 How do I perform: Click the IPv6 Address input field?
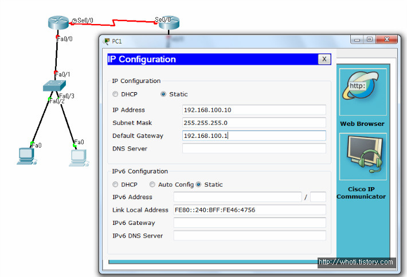(237, 197)
